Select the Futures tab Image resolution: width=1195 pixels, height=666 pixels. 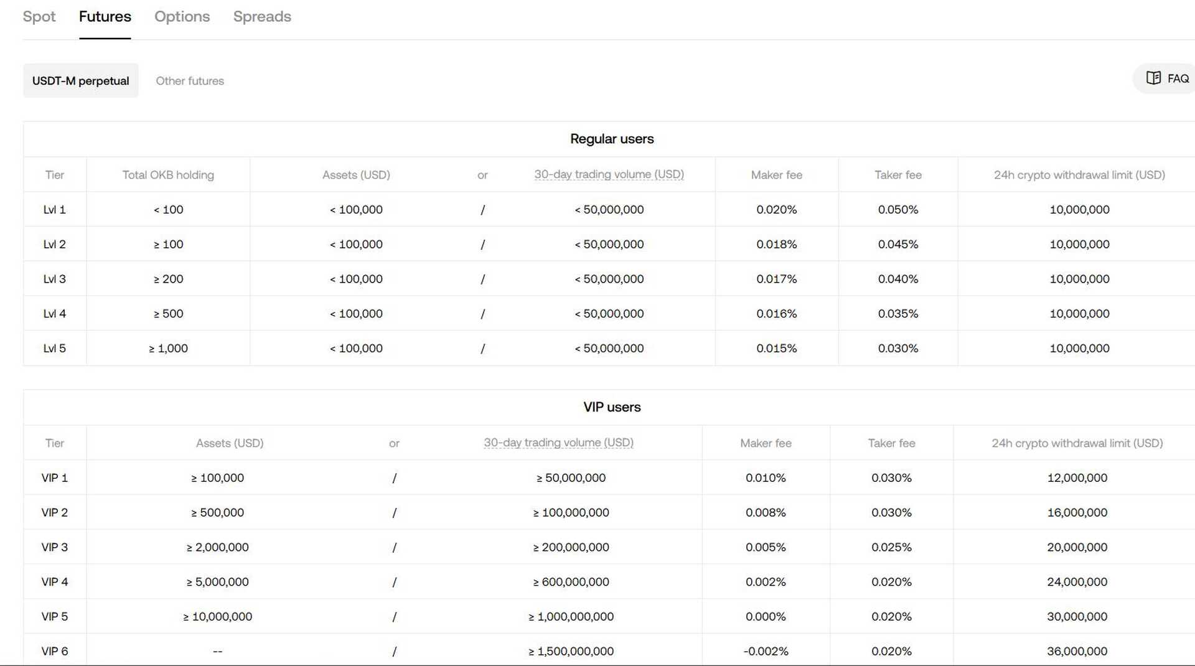tap(105, 16)
